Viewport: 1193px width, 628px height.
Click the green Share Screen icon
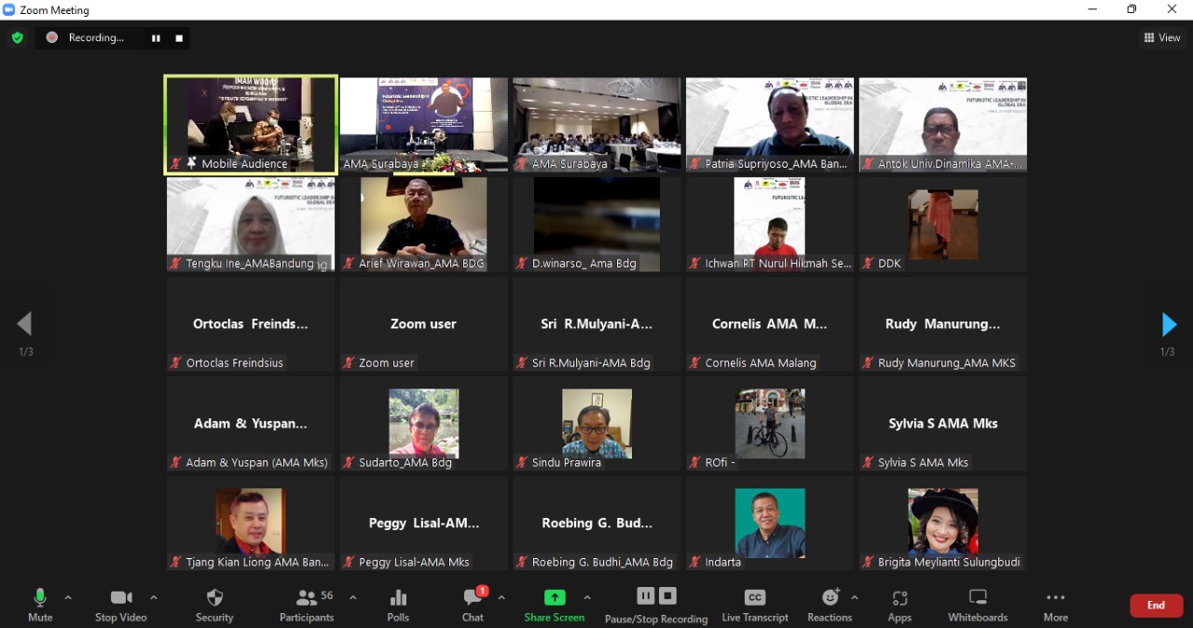(555, 598)
